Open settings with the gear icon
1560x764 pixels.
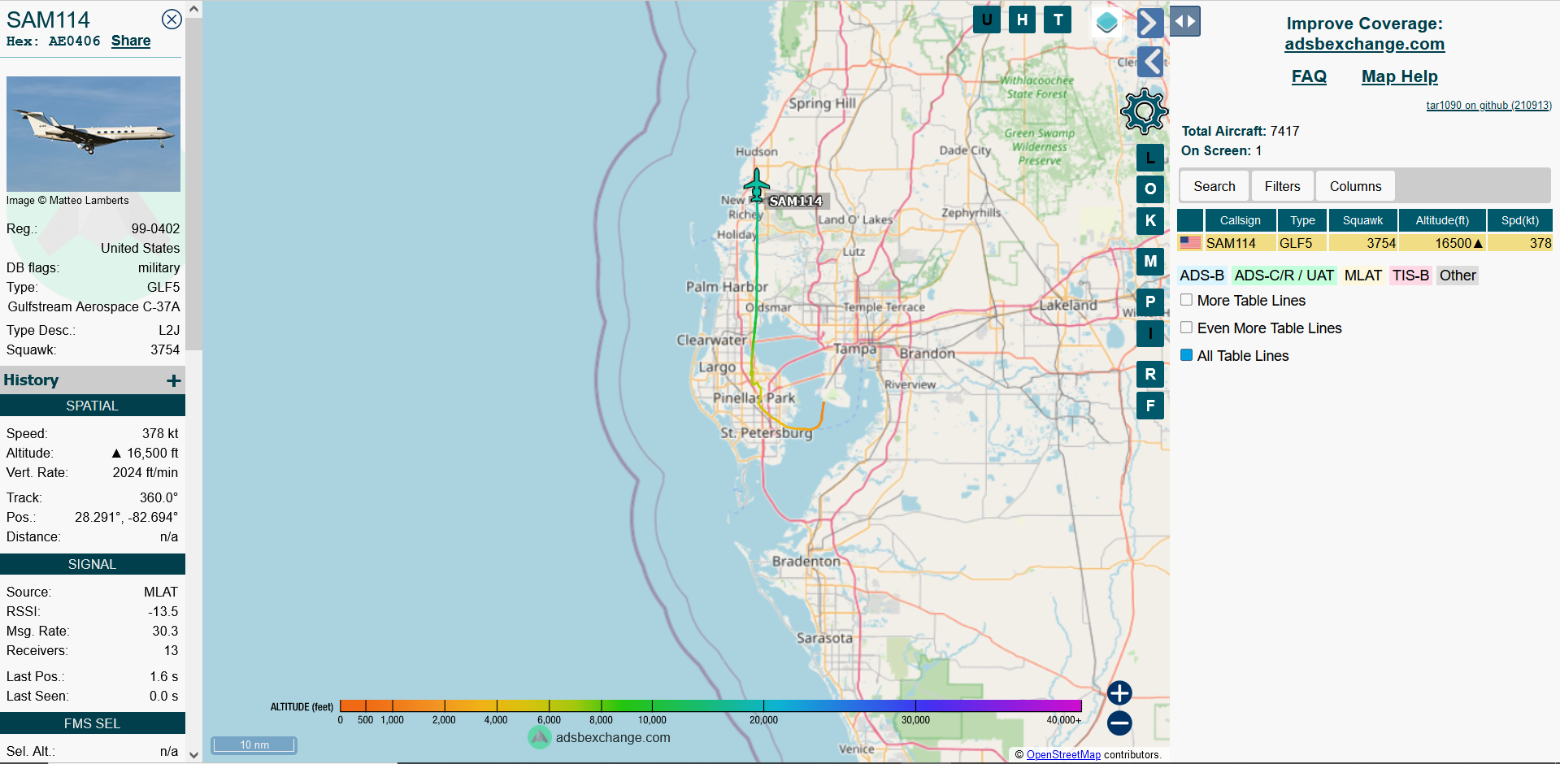(x=1144, y=111)
